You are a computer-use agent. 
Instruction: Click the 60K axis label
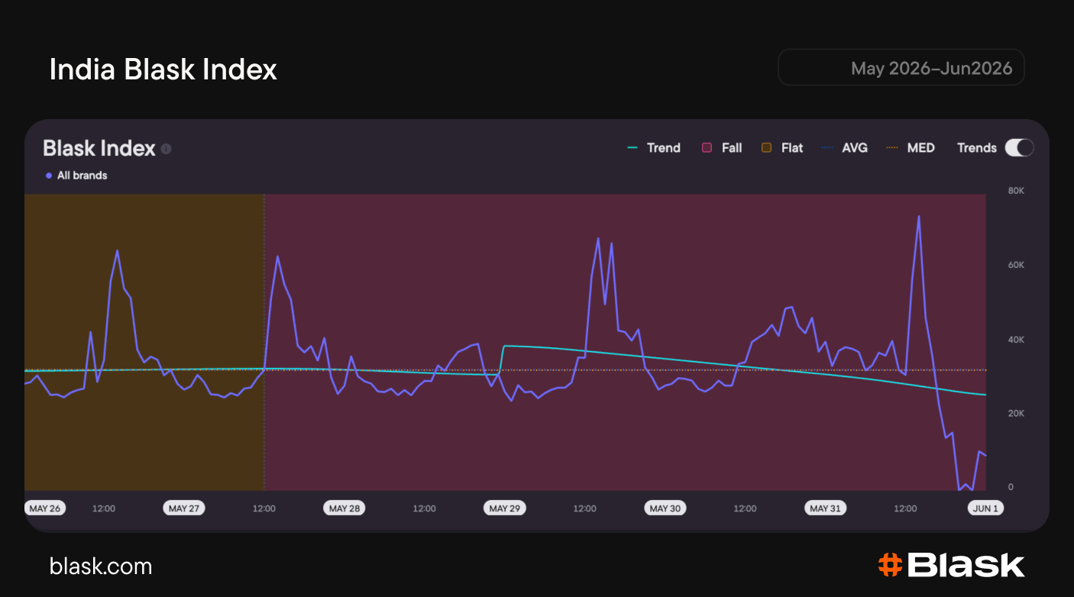(x=1016, y=265)
